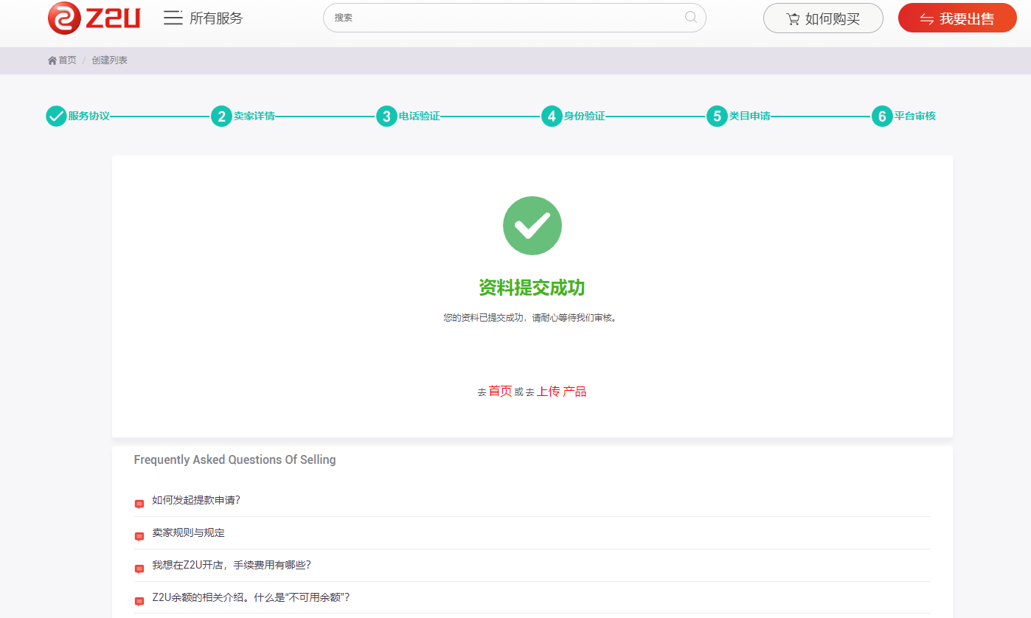Click the 如何购买 button

point(822,18)
